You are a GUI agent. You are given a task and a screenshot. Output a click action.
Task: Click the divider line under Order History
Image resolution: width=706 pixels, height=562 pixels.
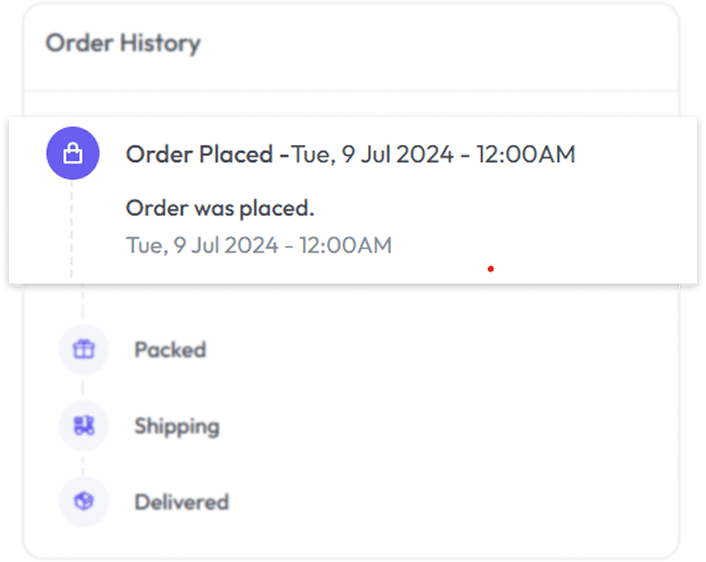click(351, 91)
